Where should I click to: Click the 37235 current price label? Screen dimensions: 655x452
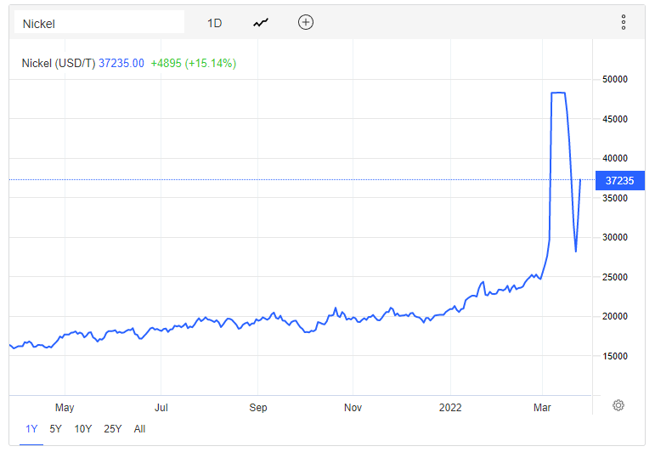[620, 180]
